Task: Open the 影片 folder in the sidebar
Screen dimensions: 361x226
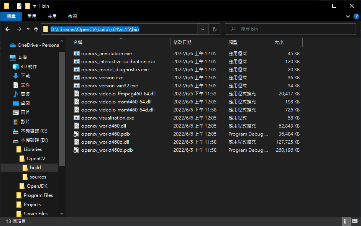Action: [21, 122]
